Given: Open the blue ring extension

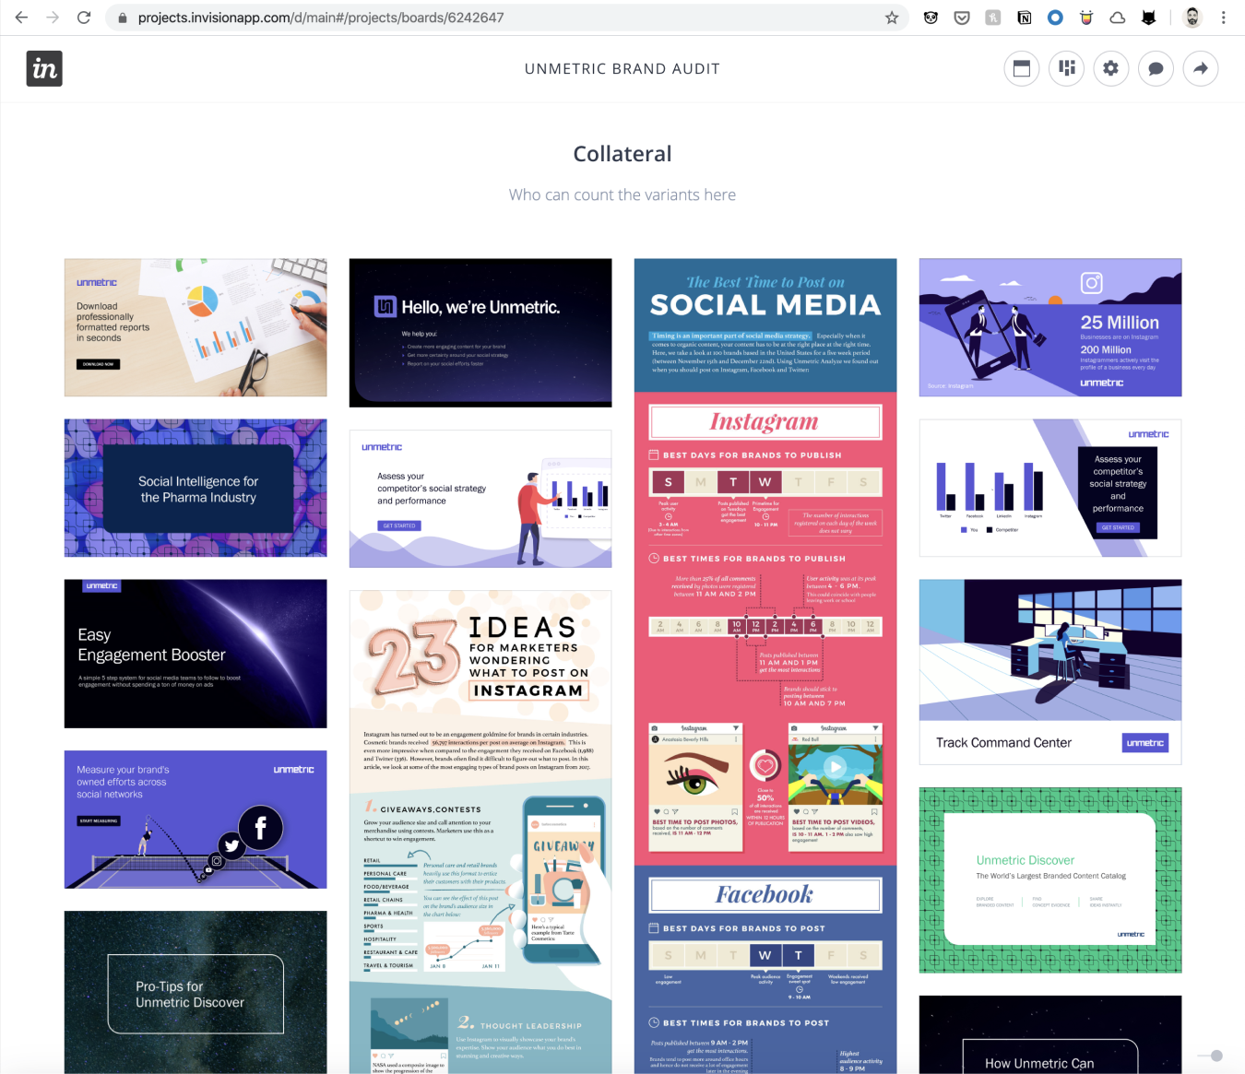Looking at the screenshot, I should point(1055,18).
